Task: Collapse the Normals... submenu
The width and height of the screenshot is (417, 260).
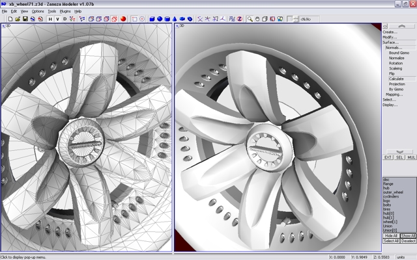Action: pyautogui.click(x=394, y=47)
